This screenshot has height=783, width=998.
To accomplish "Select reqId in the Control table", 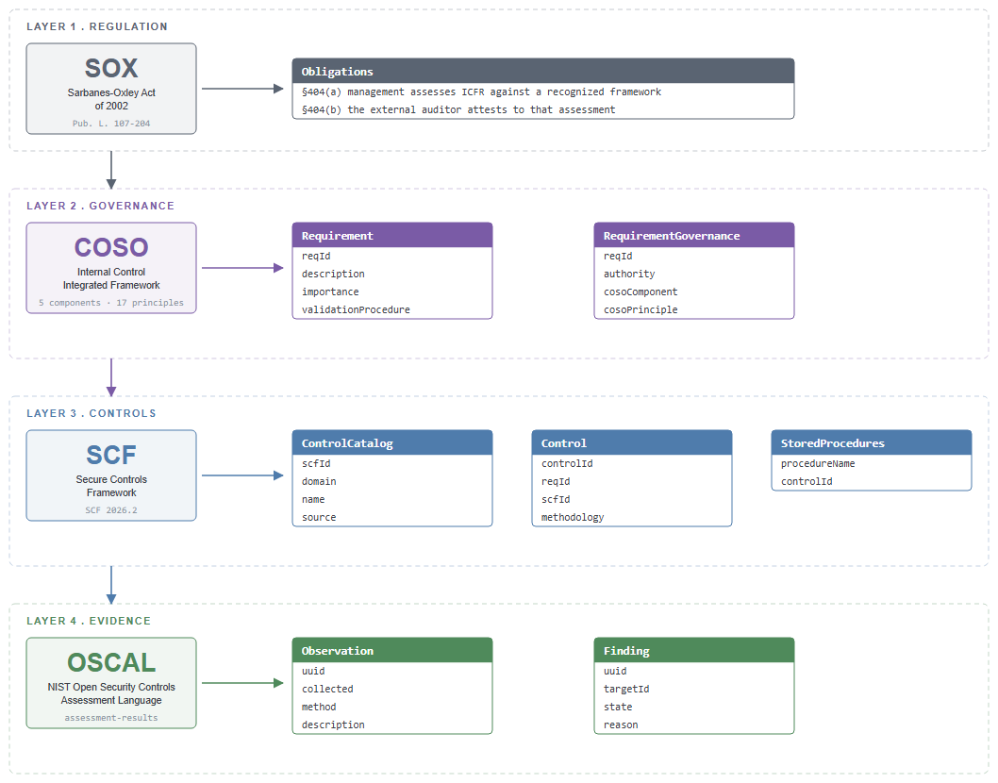I will click(x=631, y=482).
